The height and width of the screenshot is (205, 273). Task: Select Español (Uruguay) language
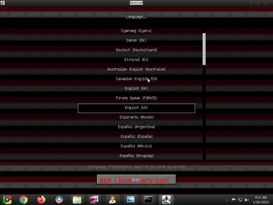click(136, 156)
